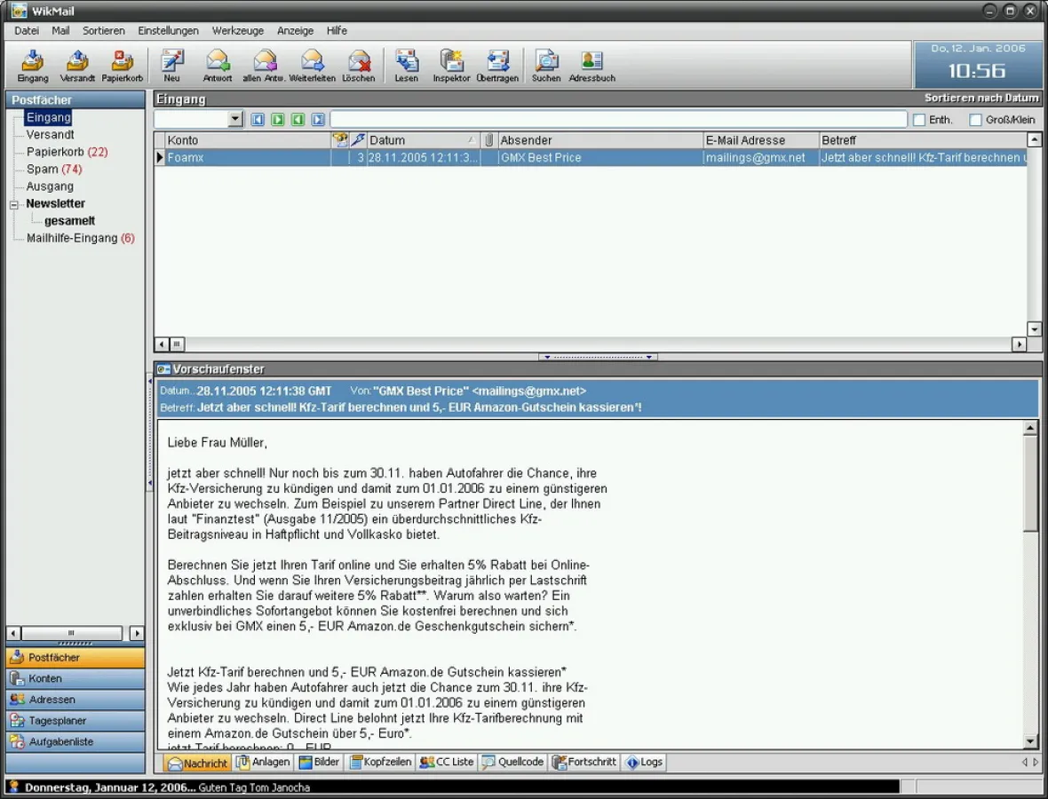
Task: Select the Spam folder
Action: point(42,169)
